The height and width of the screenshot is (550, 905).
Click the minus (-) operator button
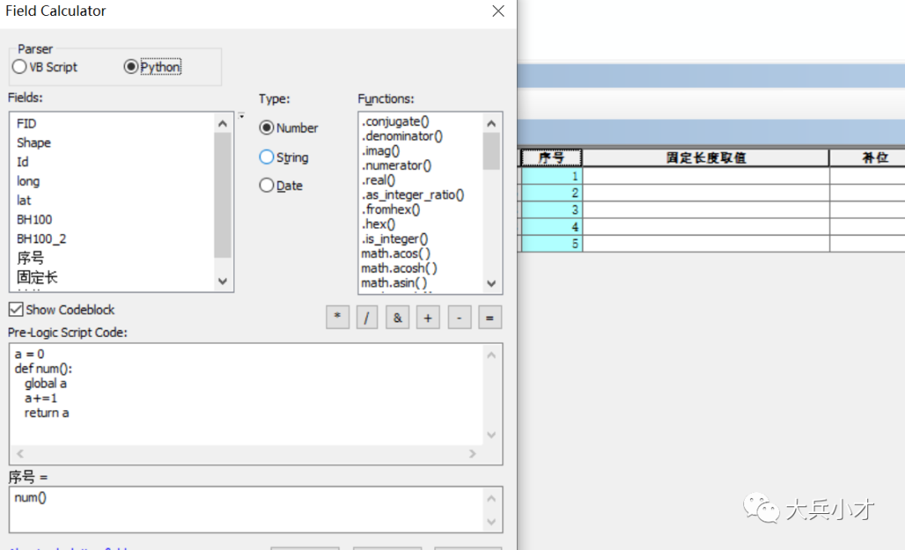[x=459, y=317]
